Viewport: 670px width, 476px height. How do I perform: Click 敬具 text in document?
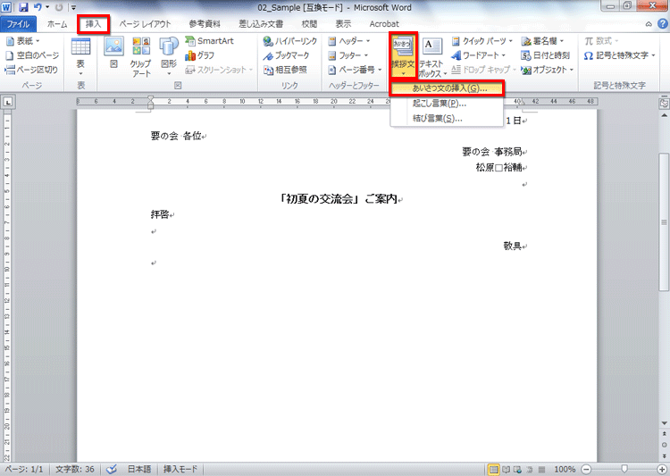pos(513,246)
